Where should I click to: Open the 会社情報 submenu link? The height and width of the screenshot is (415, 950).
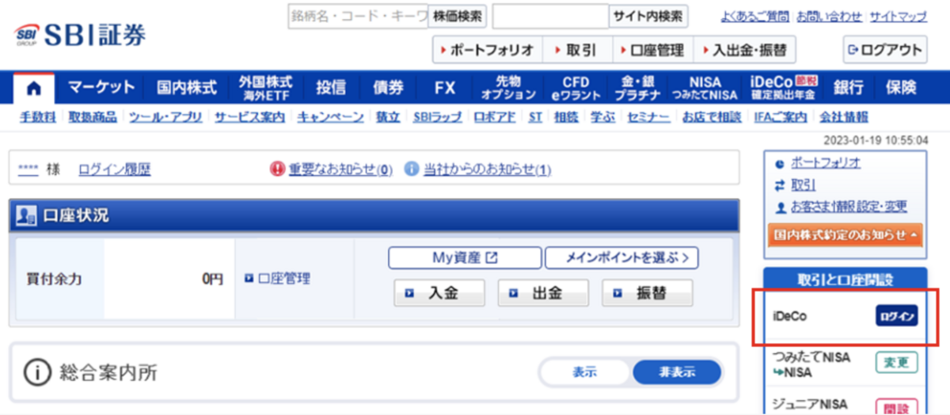(843, 117)
